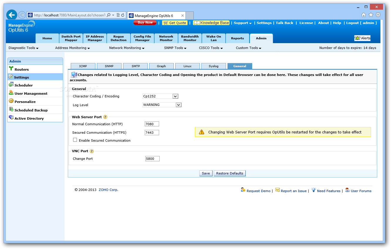Click the HTTPS port input field
The image size is (391, 249).
[152, 133]
